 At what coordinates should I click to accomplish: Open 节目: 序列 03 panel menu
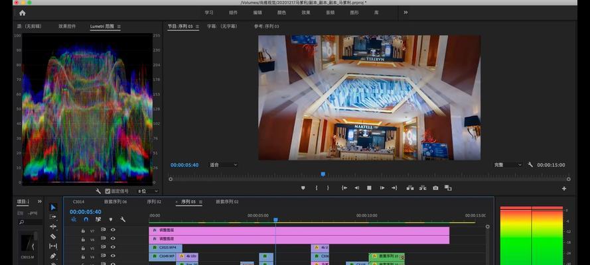click(197, 26)
